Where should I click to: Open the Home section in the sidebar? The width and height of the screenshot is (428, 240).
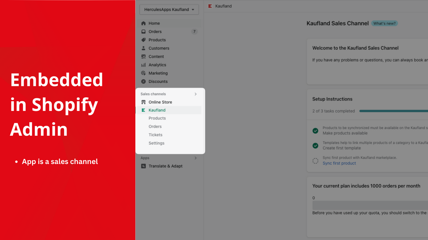click(154, 23)
